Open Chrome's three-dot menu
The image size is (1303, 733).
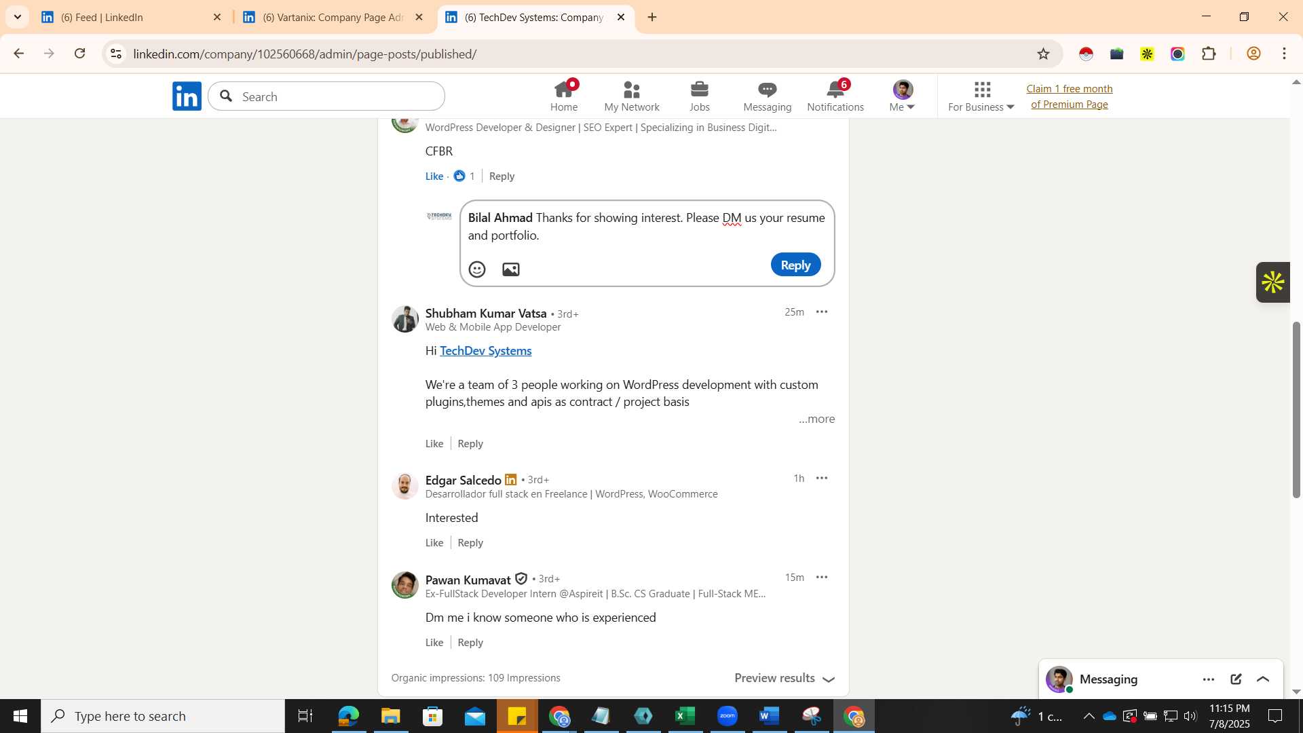1284,54
